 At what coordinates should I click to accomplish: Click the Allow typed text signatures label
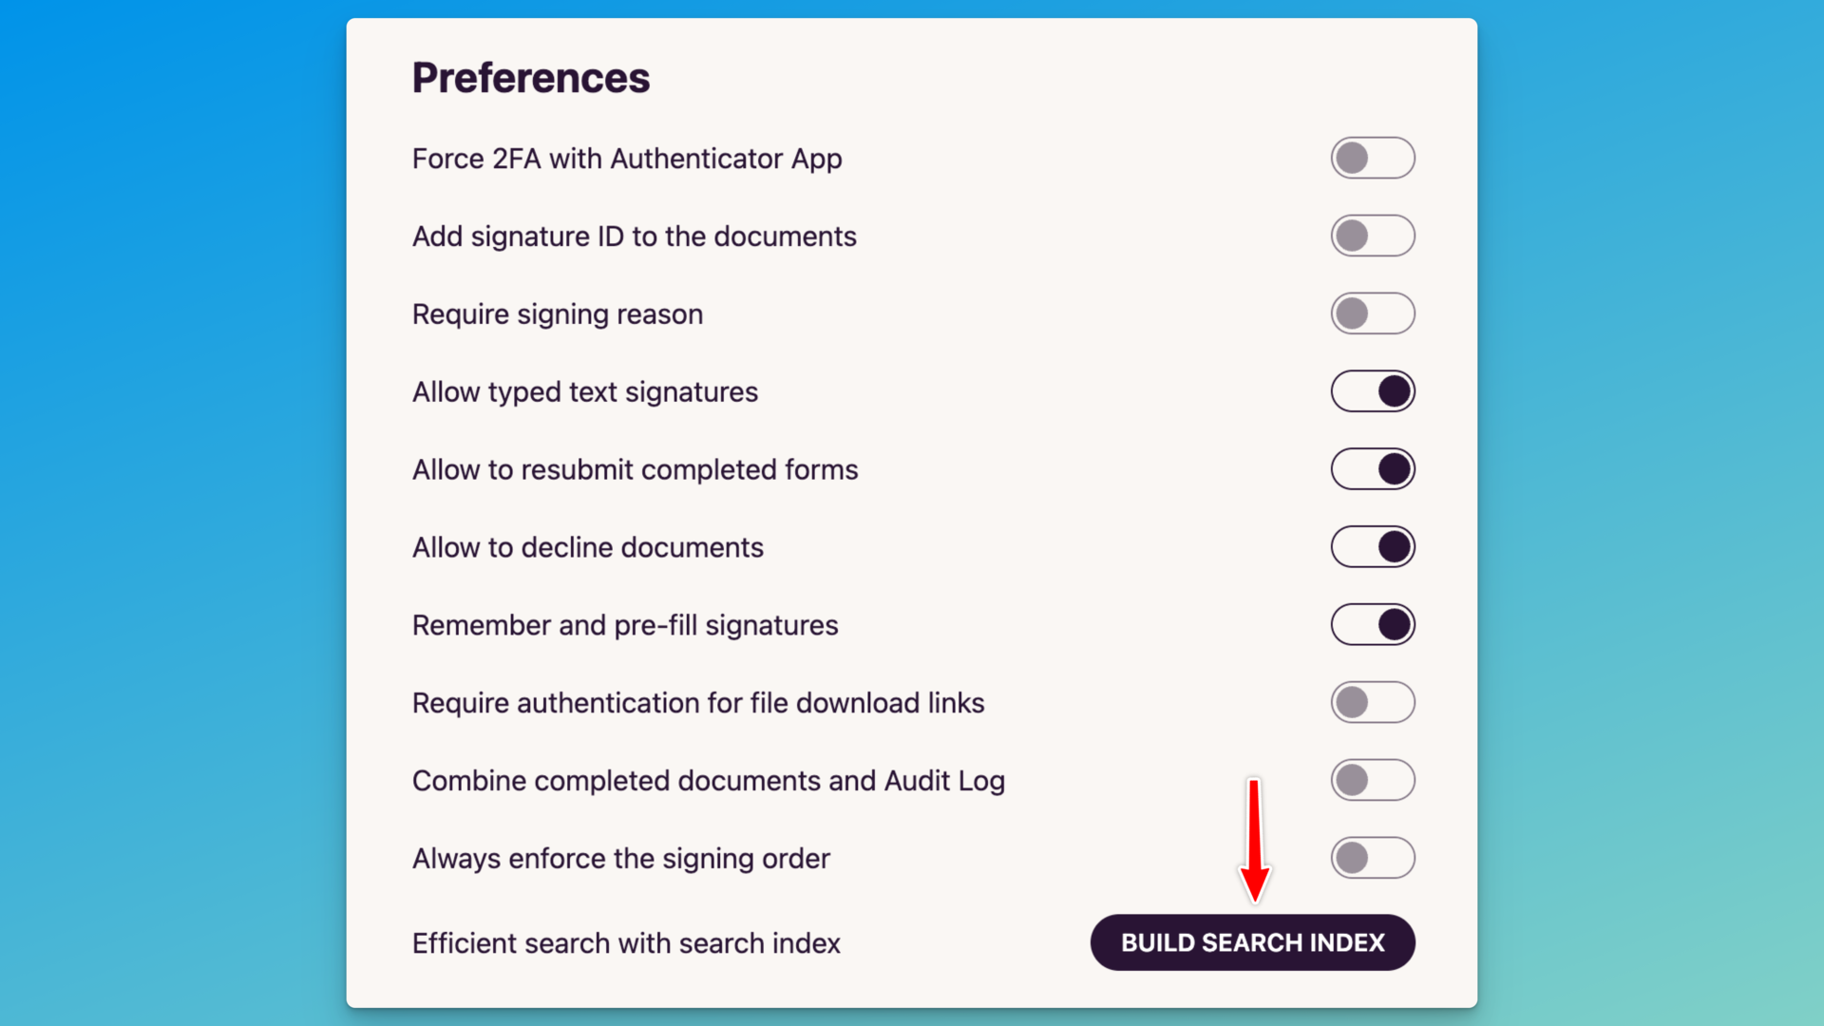(x=584, y=391)
